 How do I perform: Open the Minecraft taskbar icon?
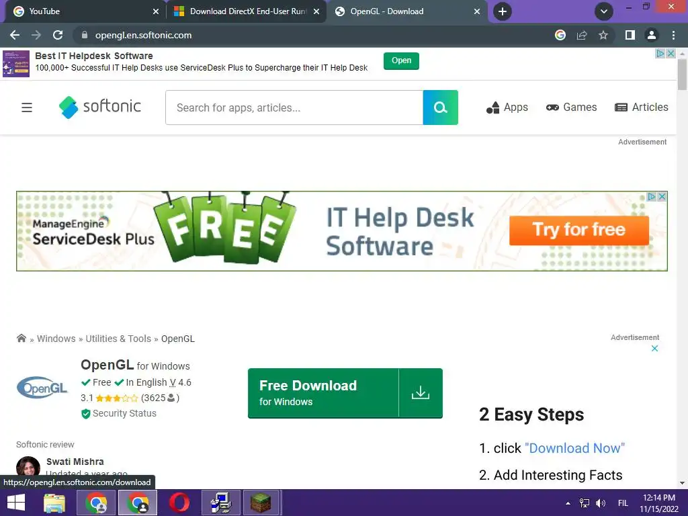[261, 503]
